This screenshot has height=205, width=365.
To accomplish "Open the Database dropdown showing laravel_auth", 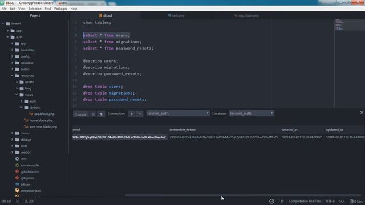I will click(x=252, y=113).
